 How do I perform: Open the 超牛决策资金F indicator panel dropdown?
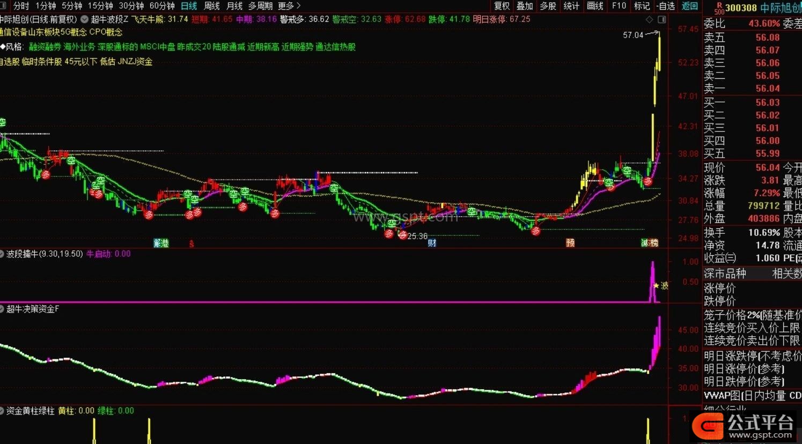pos(2,309)
